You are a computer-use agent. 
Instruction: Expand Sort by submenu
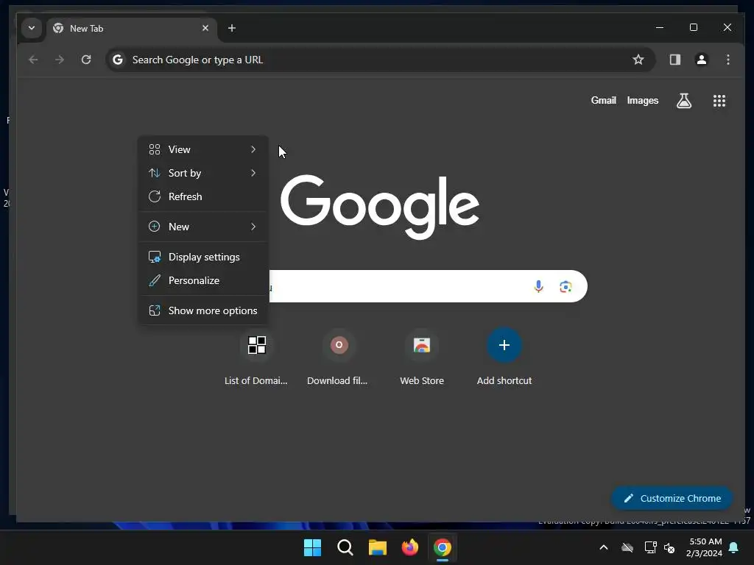pyautogui.click(x=203, y=173)
